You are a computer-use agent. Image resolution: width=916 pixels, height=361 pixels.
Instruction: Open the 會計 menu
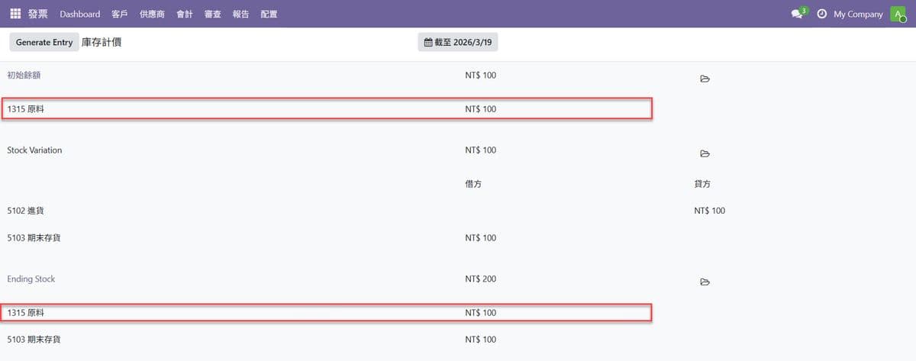click(185, 14)
